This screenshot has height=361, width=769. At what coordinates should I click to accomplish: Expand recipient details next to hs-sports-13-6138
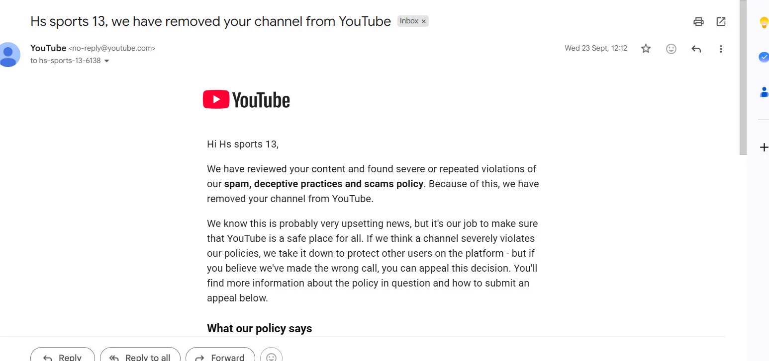(x=106, y=61)
